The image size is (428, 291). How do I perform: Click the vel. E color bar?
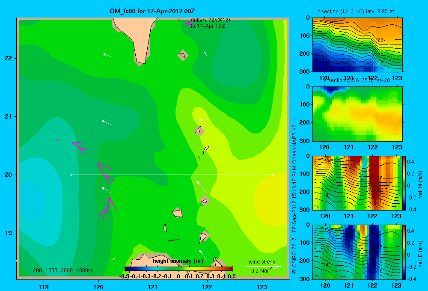[404, 252]
